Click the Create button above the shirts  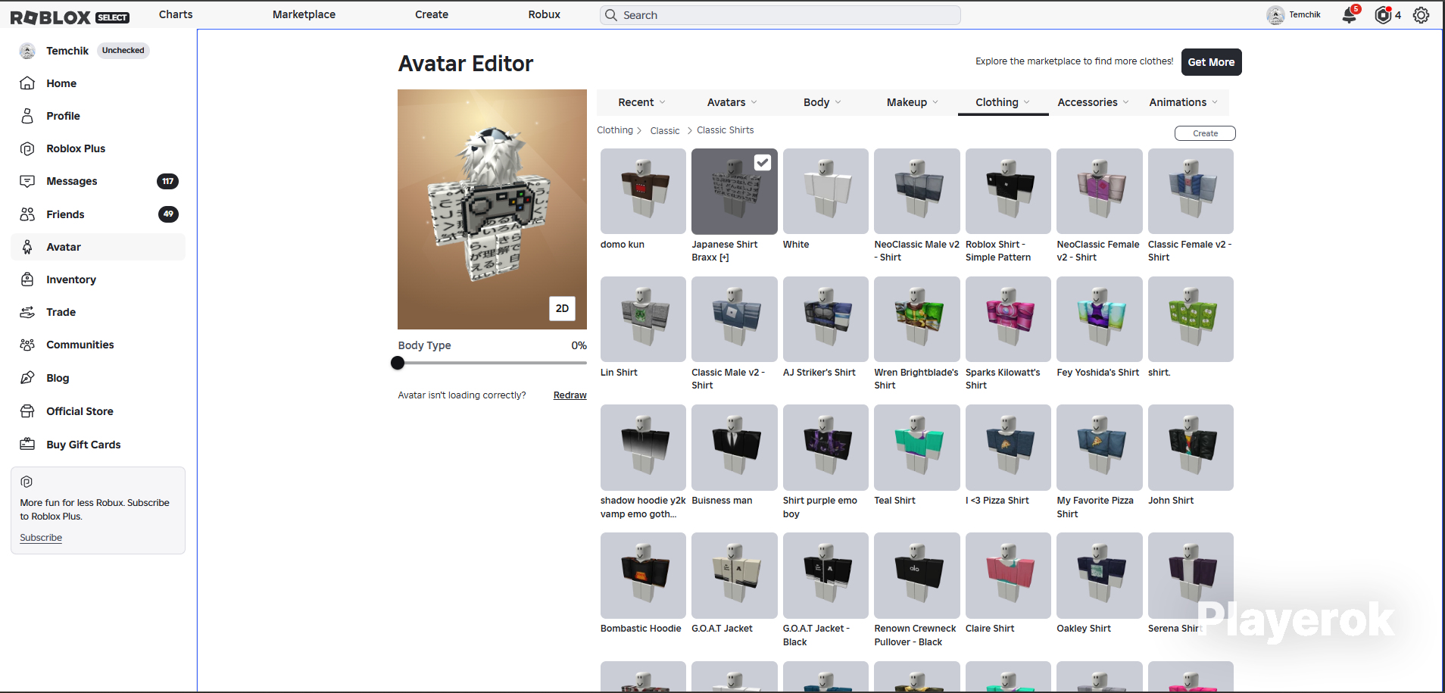click(x=1205, y=133)
